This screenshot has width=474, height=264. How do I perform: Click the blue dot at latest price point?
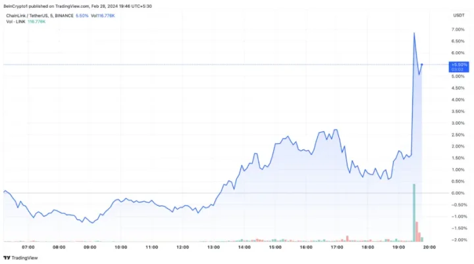(422, 64)
